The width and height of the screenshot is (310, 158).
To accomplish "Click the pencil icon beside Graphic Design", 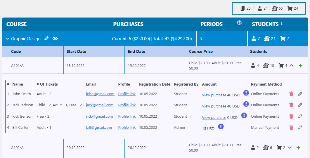I will coord(46,39).
